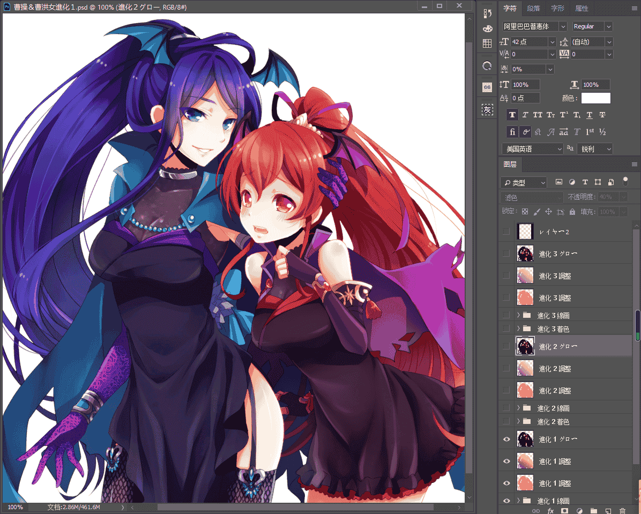Open the Layers panel hamburger menu
The image size is (641, 514).
634,165
